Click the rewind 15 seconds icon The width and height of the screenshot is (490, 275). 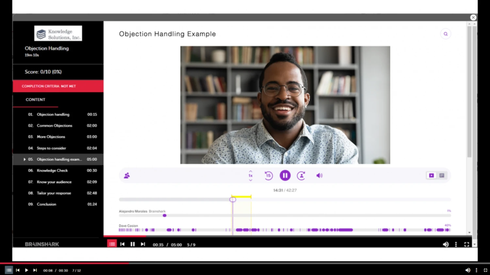pos(269,176)
